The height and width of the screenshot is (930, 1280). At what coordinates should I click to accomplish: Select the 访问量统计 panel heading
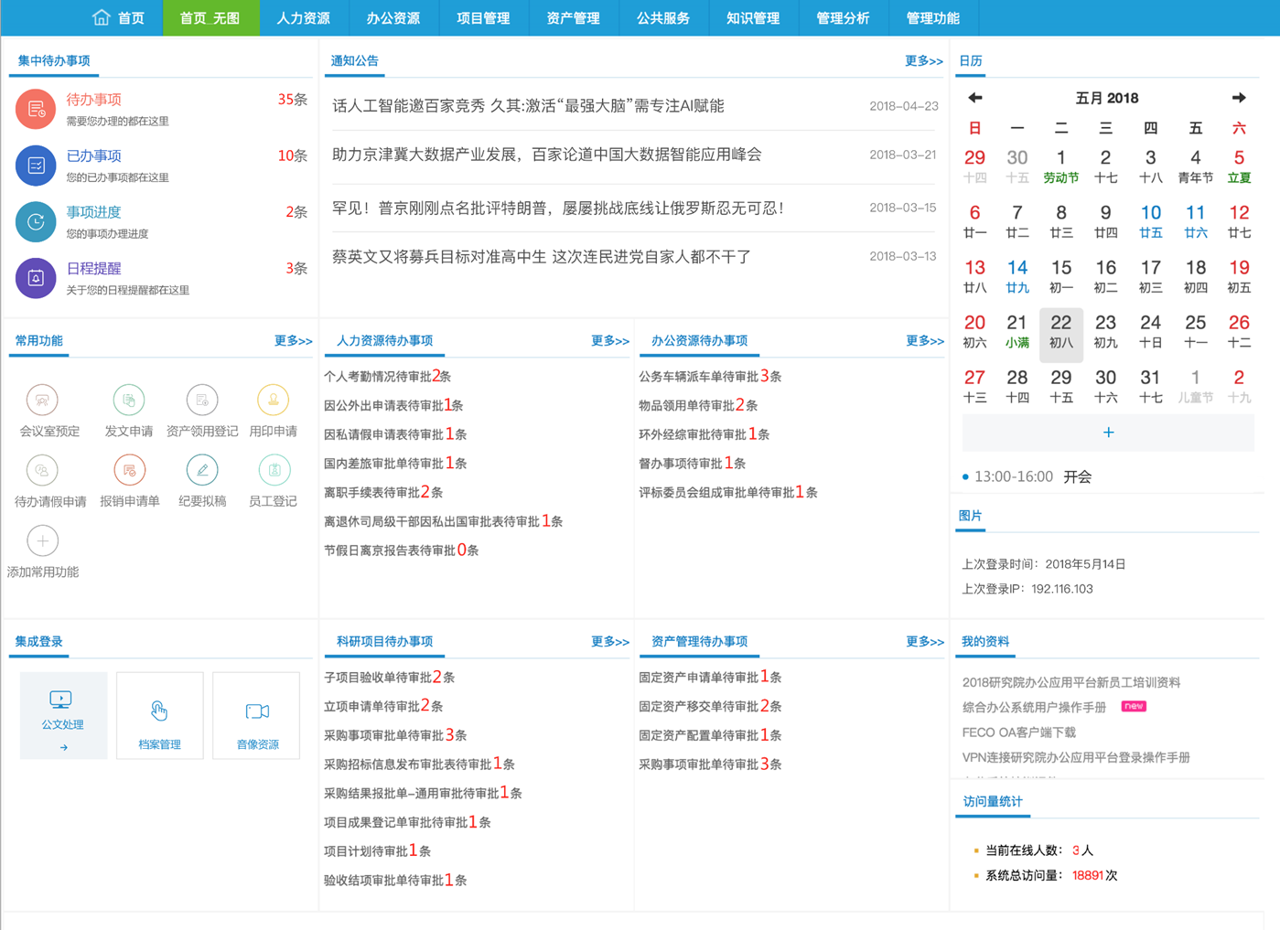(x=993, y=801)
